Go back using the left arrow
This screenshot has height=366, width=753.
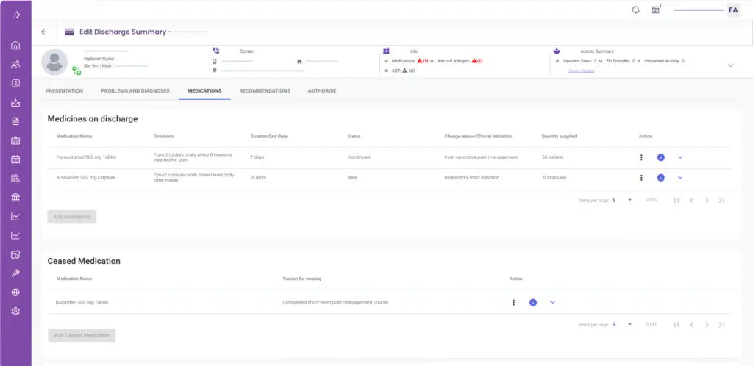[44, 32]
